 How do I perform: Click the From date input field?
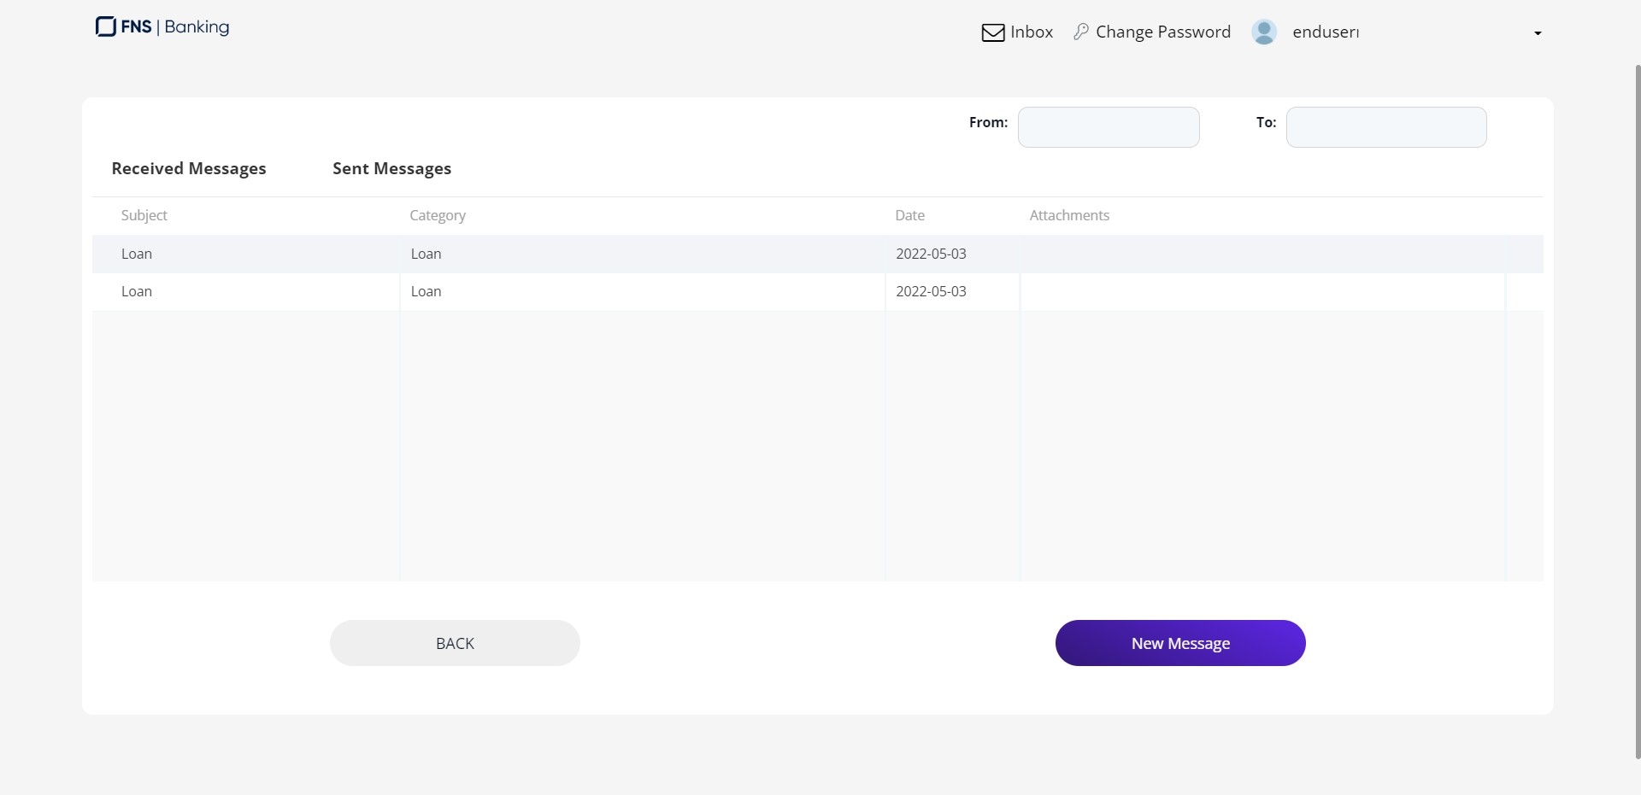click(x=1108, y=127)
